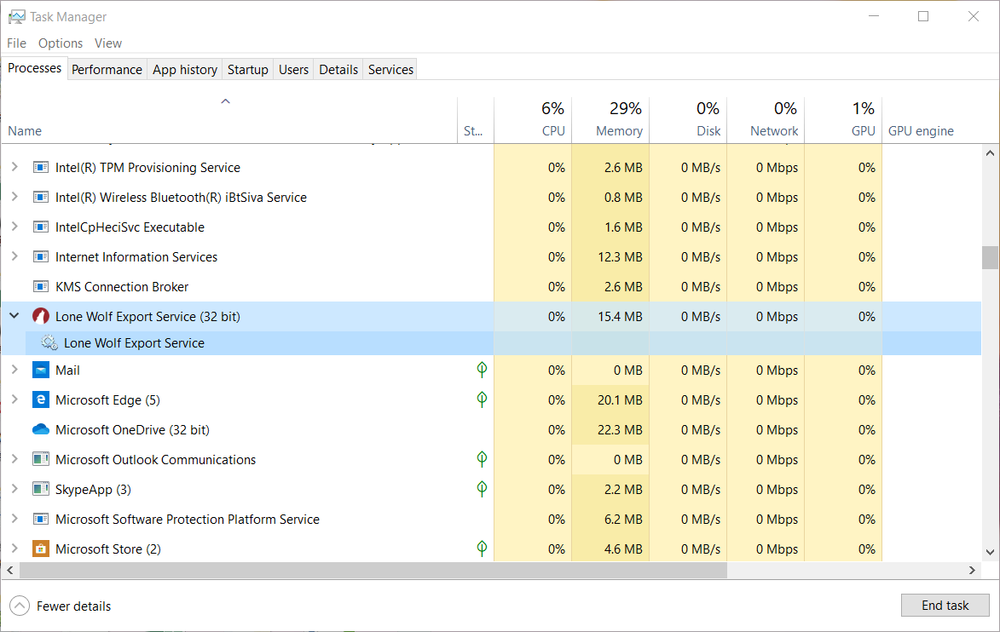
Task: Open the Details tab
Action: click(x=338, y=70)
